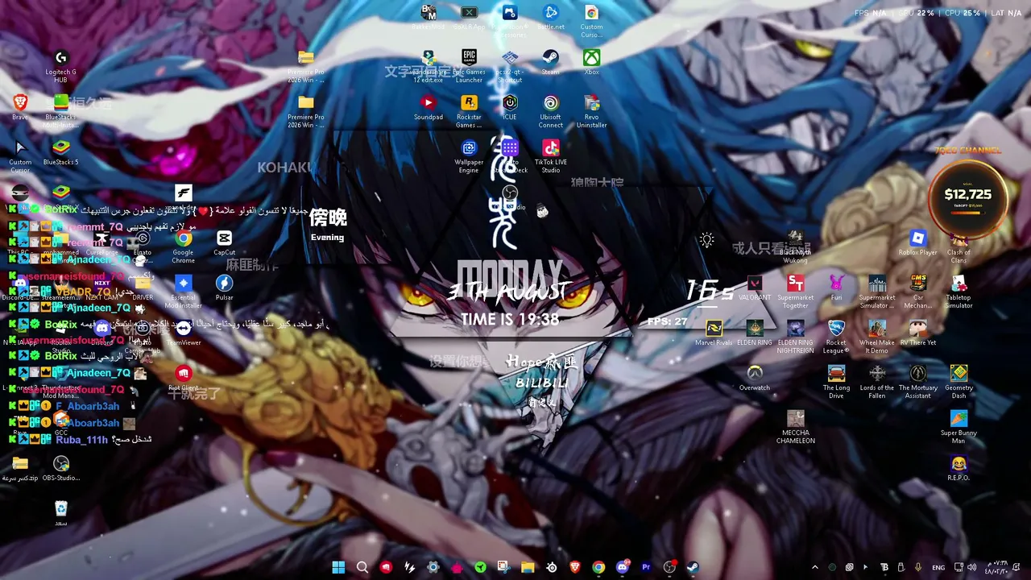Select the TeamViewer shortcut

point(183,333)
